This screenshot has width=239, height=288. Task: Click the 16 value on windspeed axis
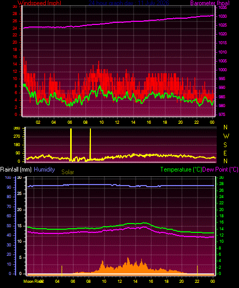pyautogui.click(x=15, y=57)
